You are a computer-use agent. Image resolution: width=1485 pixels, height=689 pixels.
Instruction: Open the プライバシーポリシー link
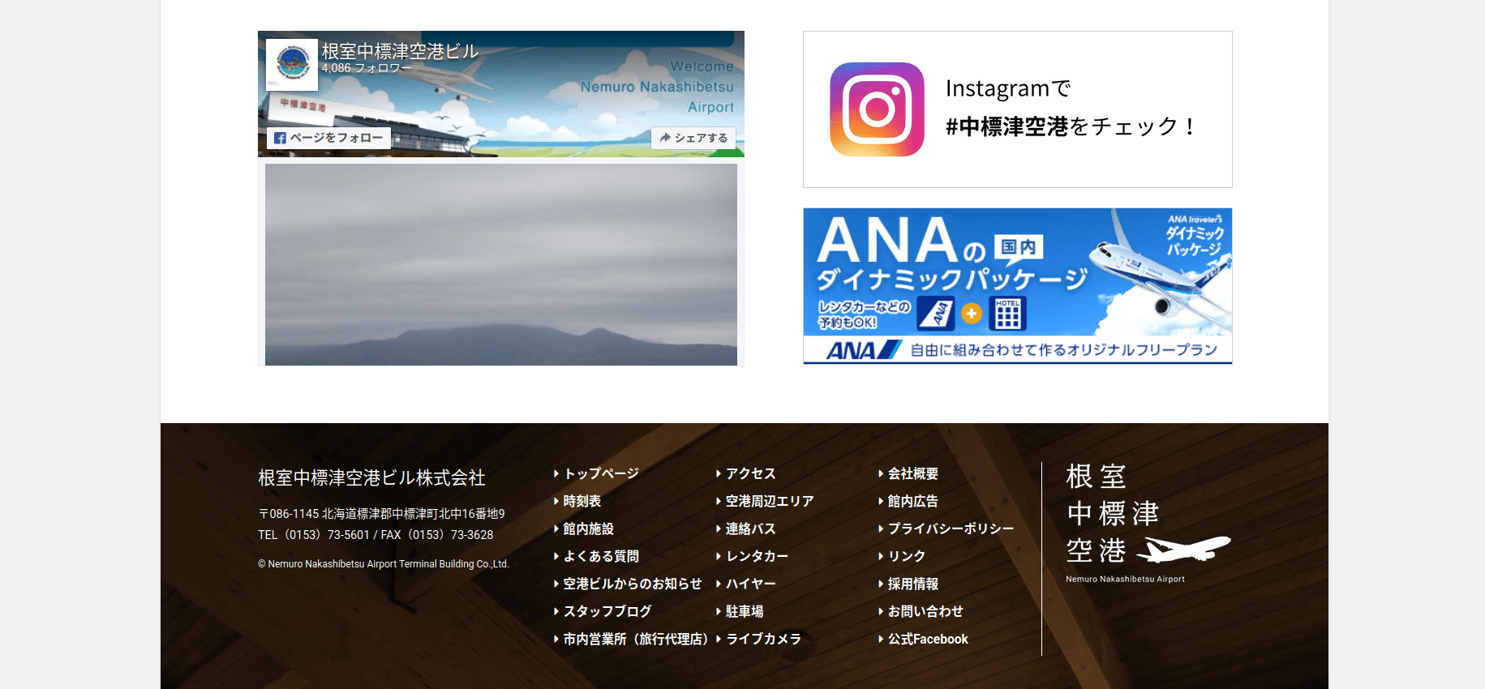pyautogui.click(x=951, y=529)
